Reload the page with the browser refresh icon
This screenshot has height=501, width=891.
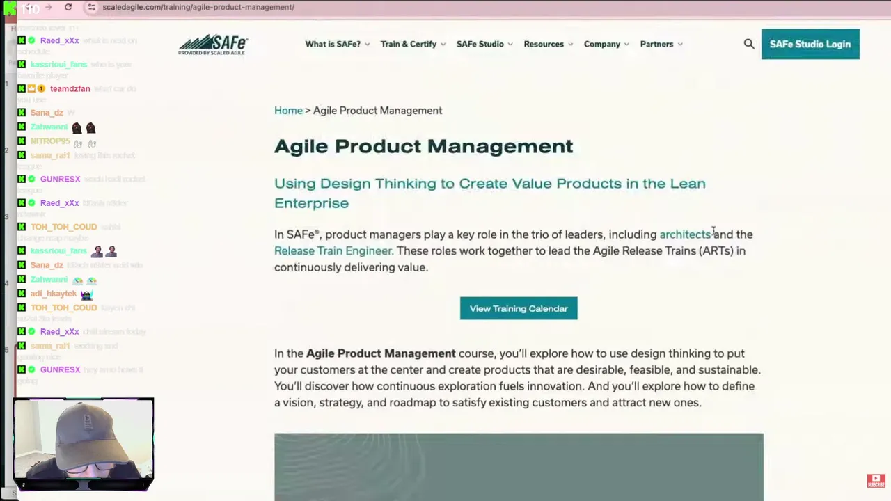(68, 7)
